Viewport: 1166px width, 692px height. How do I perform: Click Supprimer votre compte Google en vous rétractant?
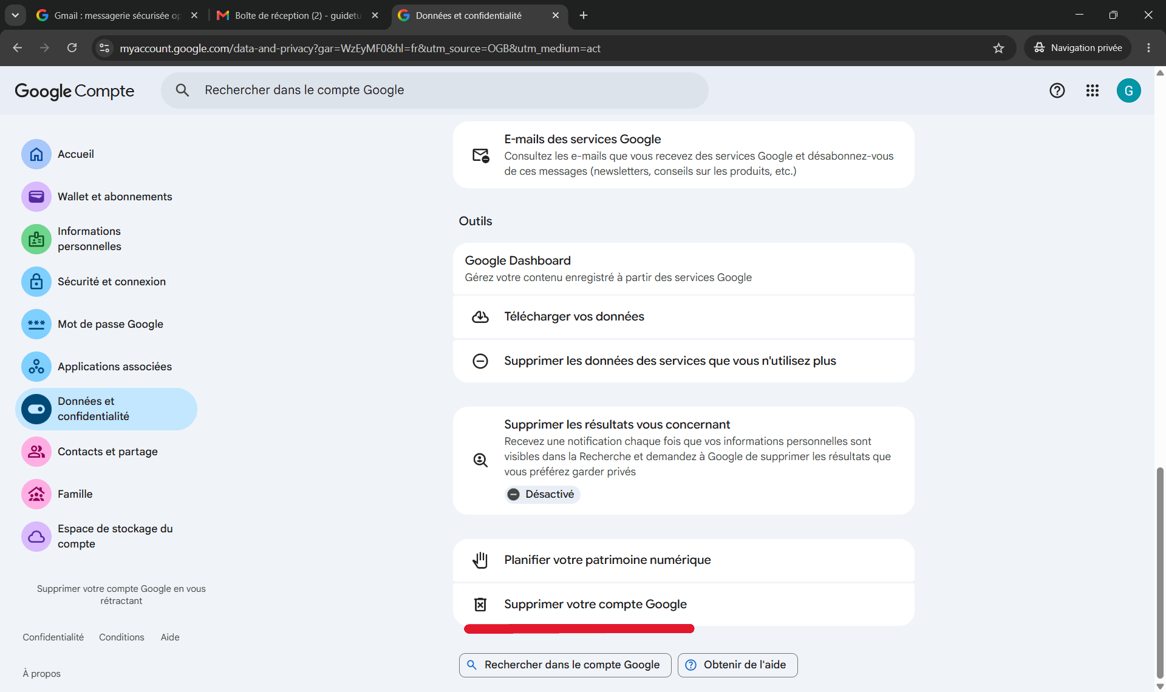coord(121,595)
